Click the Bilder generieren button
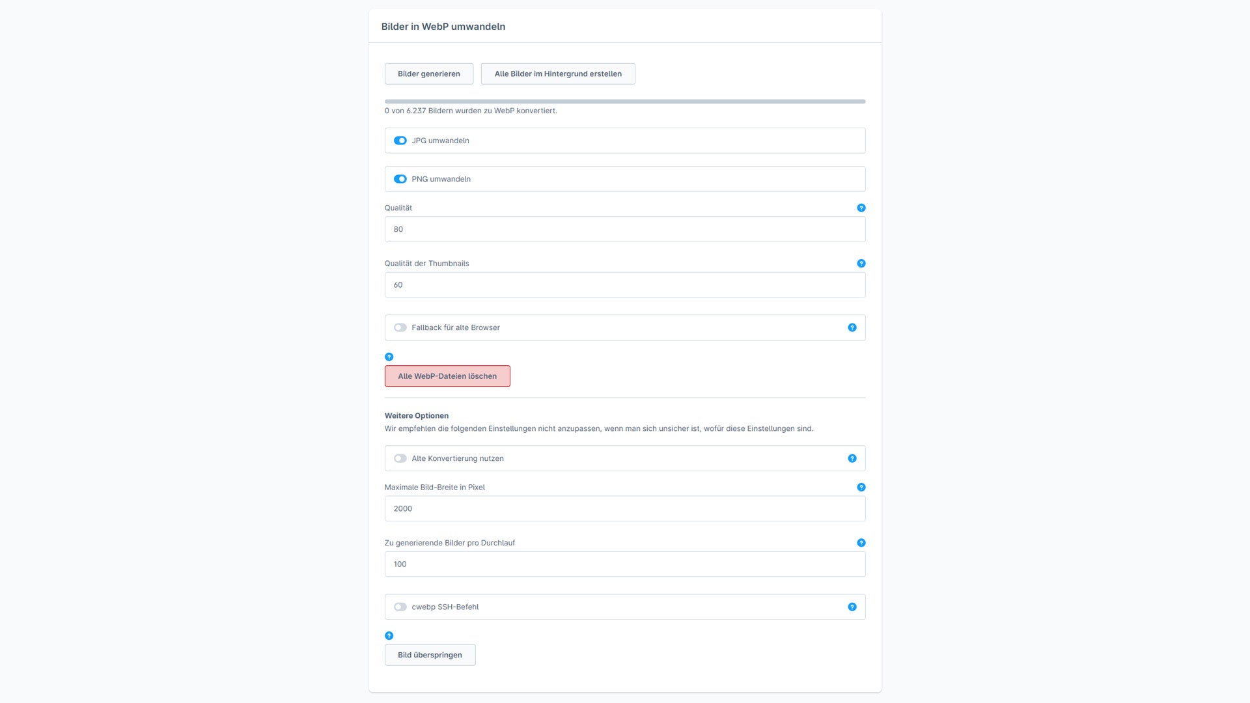 coord(428,74)
